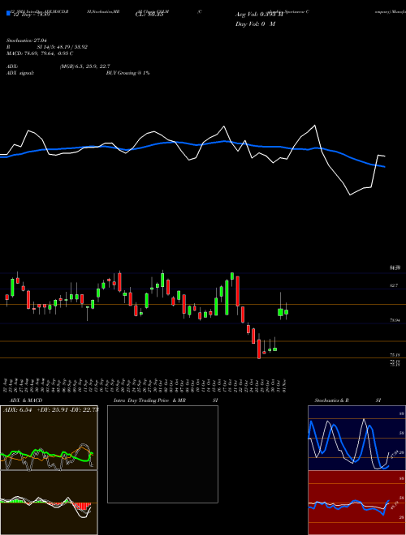Click the ADX (MGR) 6.5, 25.9, 22.7 text
The height and width of the screenshot is (535, 406).
pyautogui.click(x=58, y=66)
